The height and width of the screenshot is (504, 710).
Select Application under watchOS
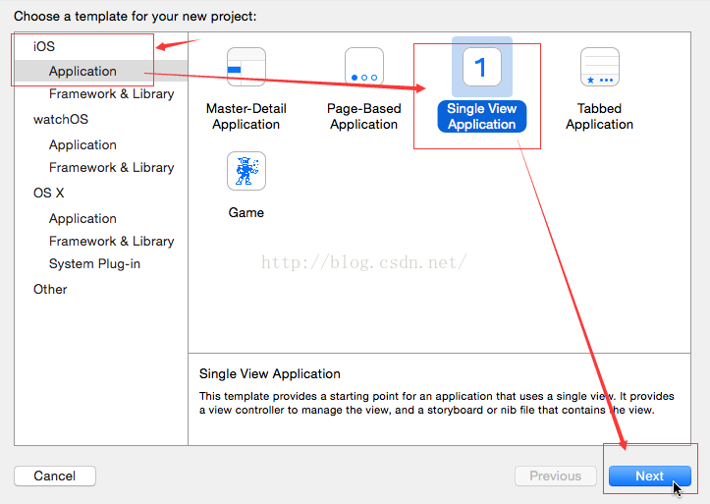tap(82, 144)
